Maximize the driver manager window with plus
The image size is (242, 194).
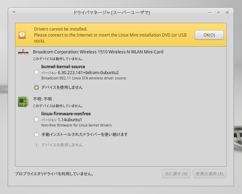point(219,13)
